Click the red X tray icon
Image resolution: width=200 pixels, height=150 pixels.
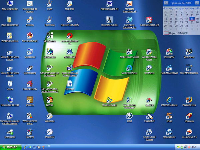(x=189, y=147)
